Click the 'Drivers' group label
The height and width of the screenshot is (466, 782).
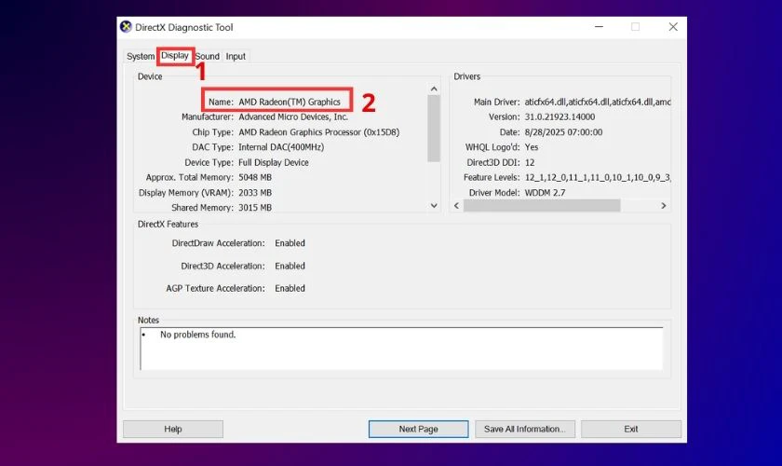pos(466,76)
